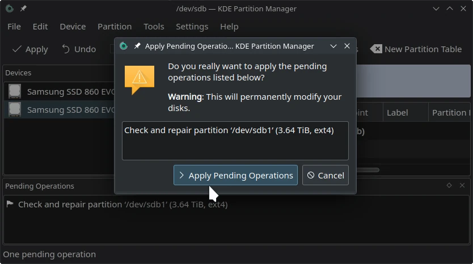The height and width of the screenshot is (264, 473).
Task: Pin the main window using the title bar pin
Action: pos(23,8)
